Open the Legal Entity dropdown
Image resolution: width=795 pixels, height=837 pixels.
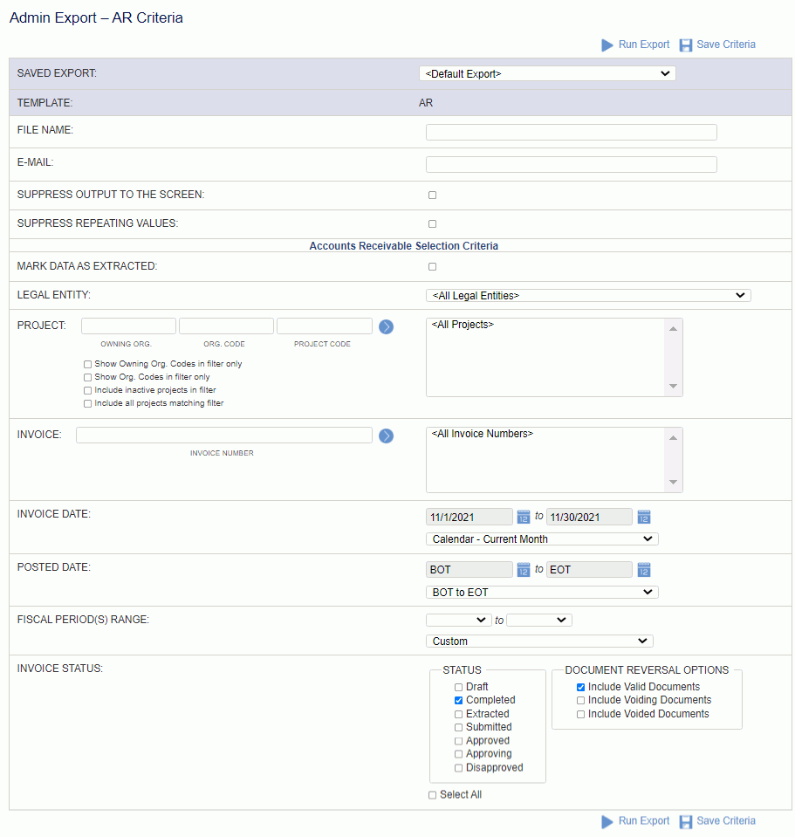pos(588,296)
